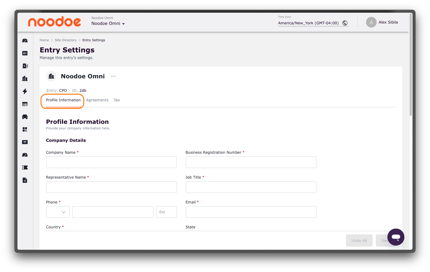Open the table list icon in sidebar
The width and height of the screenshot is (430, 272).
(x=25, y=104)
